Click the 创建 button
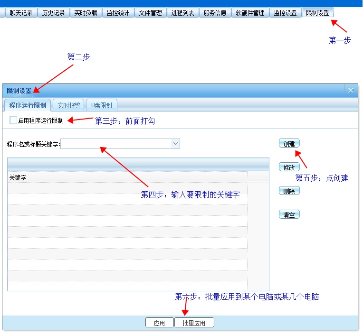 (289, 144)
